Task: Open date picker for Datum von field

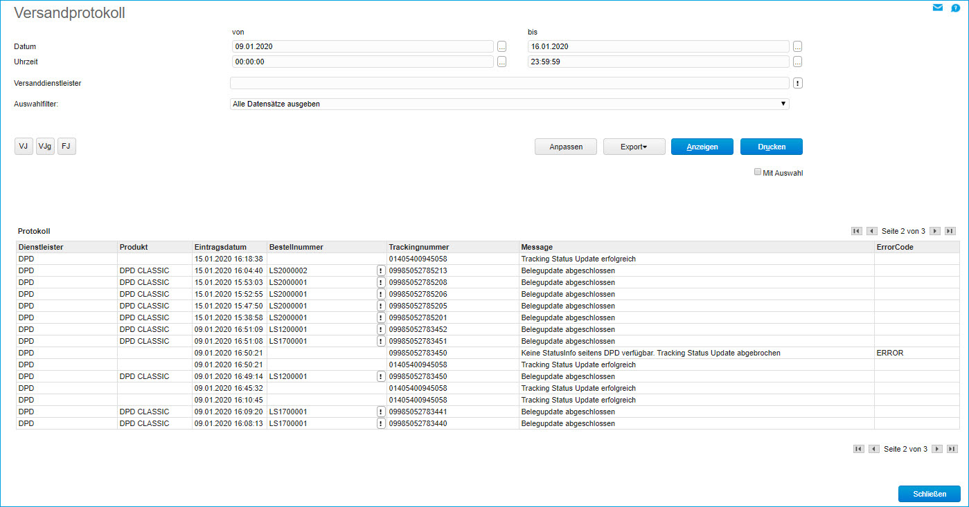Action: coord(502,46)
